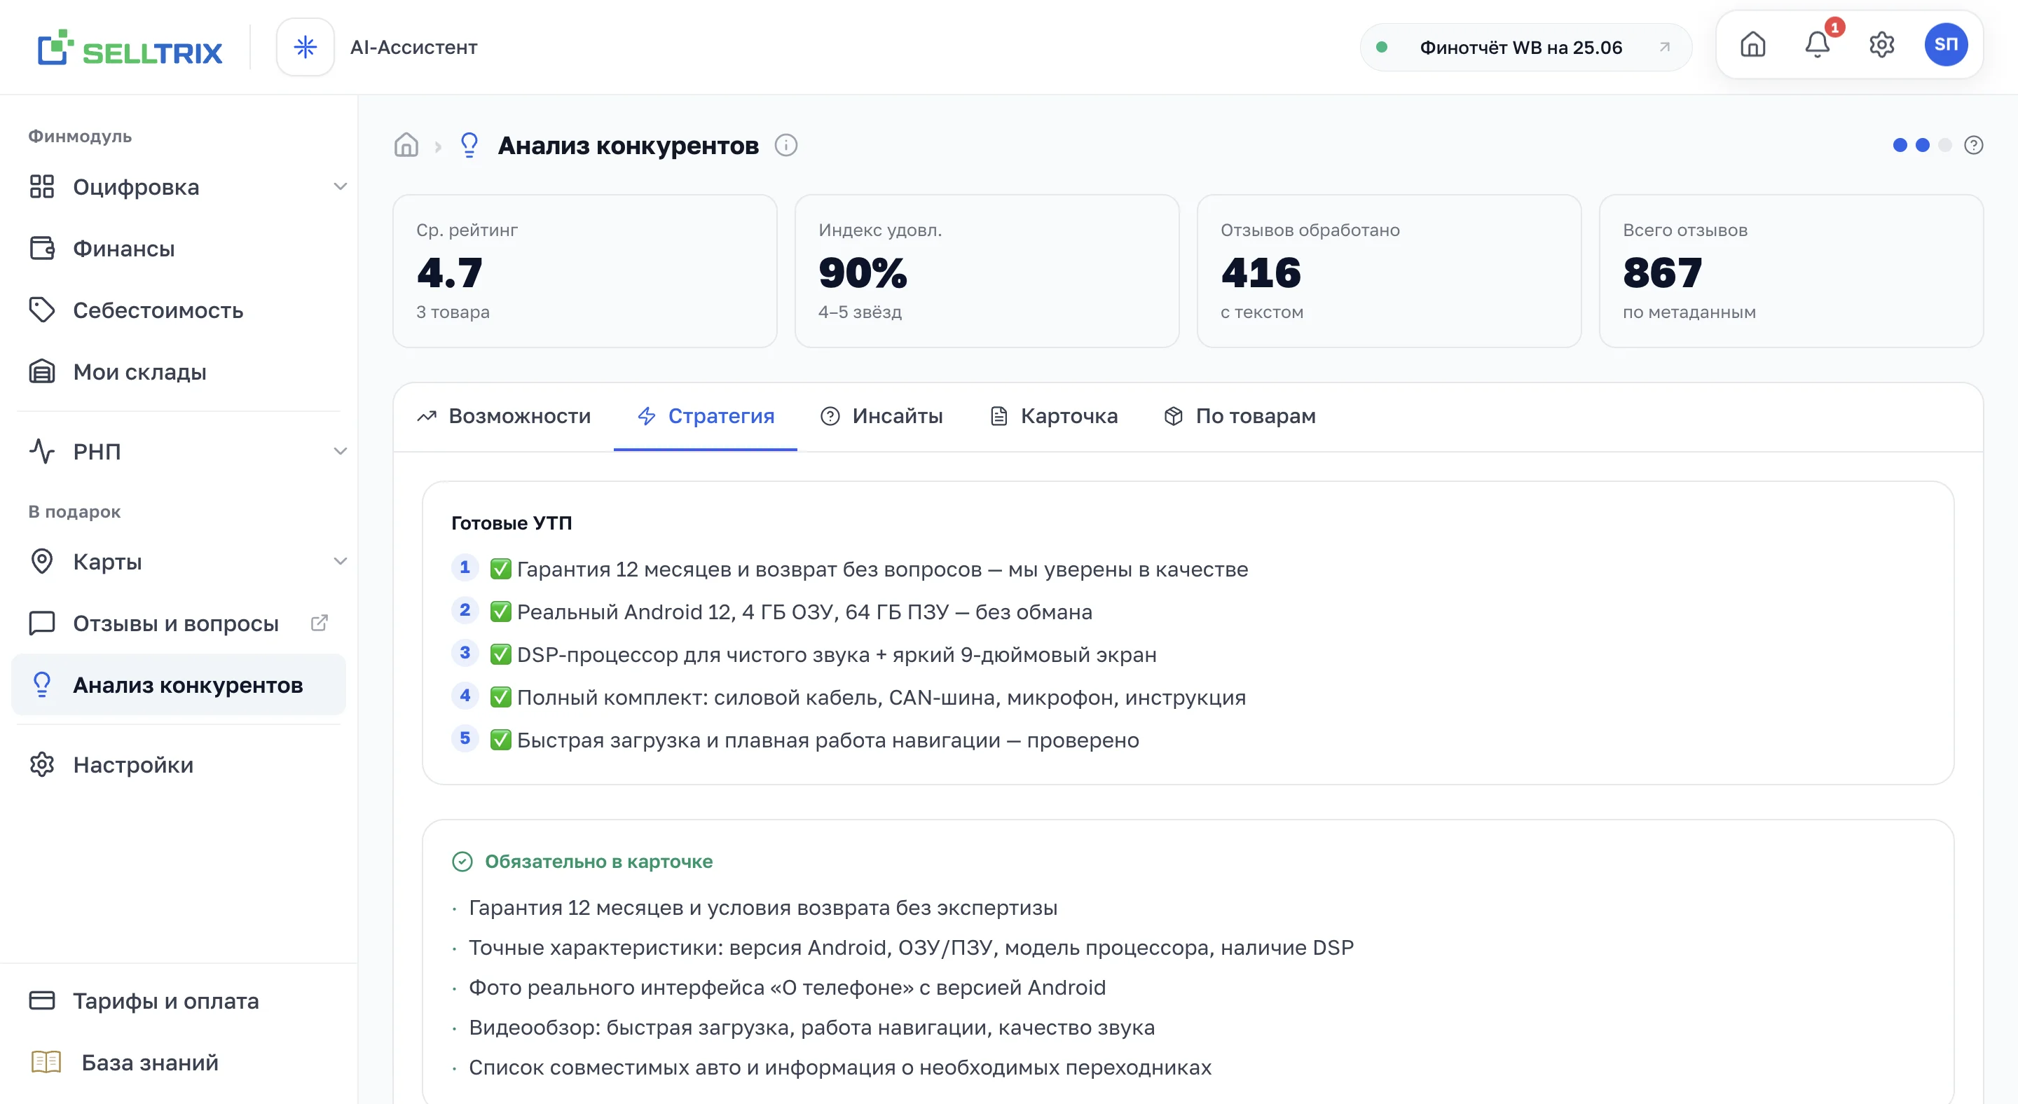Click the help question mark icon
The height and width of the screenshot is (1104, 2018).
(x=1973, y=145)
